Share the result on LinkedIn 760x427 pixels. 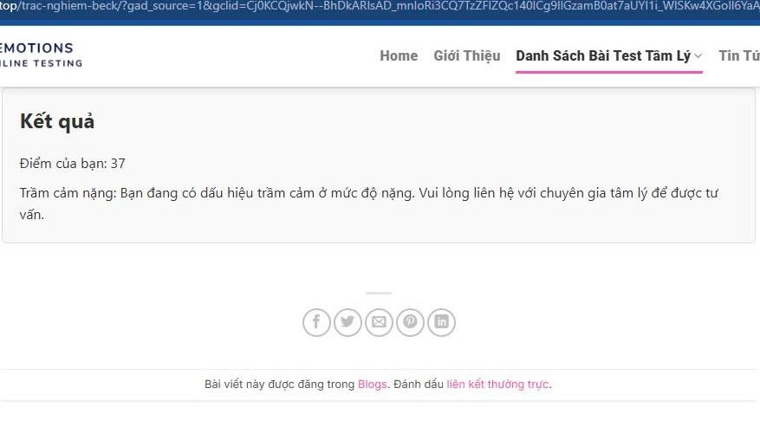click(x=441, y=322)
